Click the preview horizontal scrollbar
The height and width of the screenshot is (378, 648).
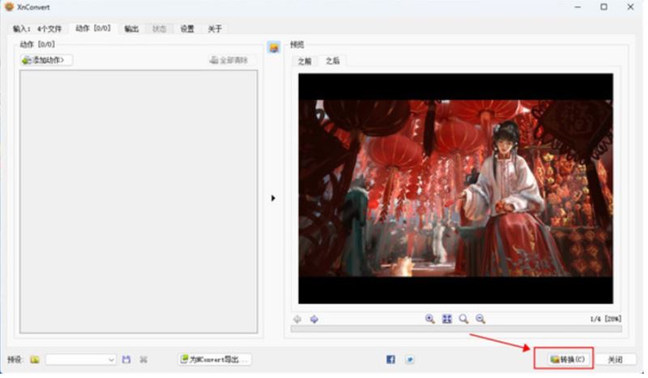point(456,329)
